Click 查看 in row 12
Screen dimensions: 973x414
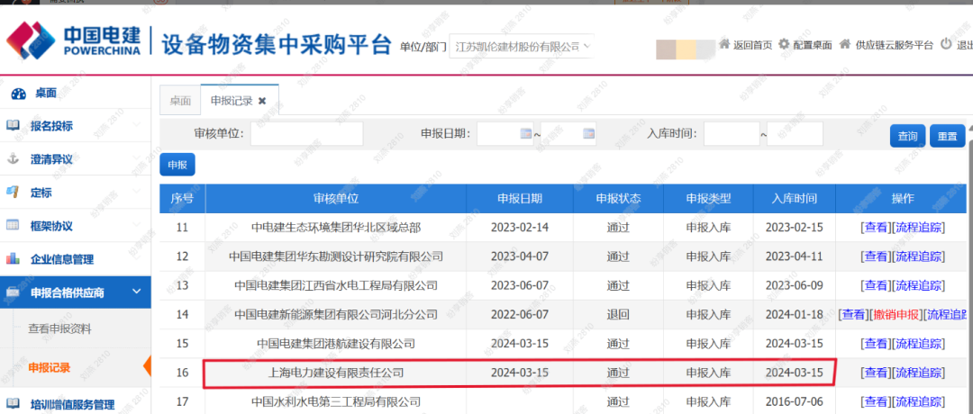(x=876, y=256)
